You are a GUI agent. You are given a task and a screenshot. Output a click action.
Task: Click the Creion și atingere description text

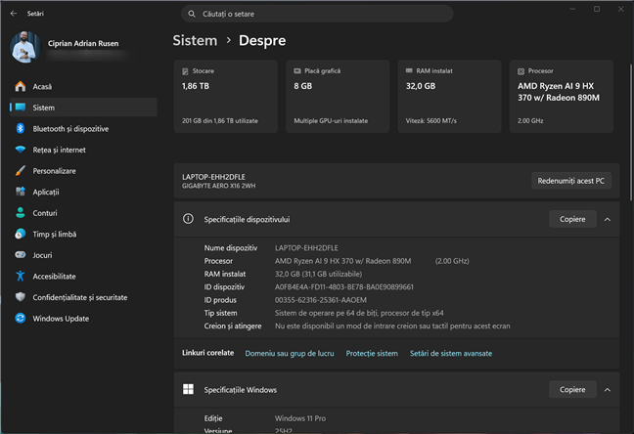tap(392, 325)
